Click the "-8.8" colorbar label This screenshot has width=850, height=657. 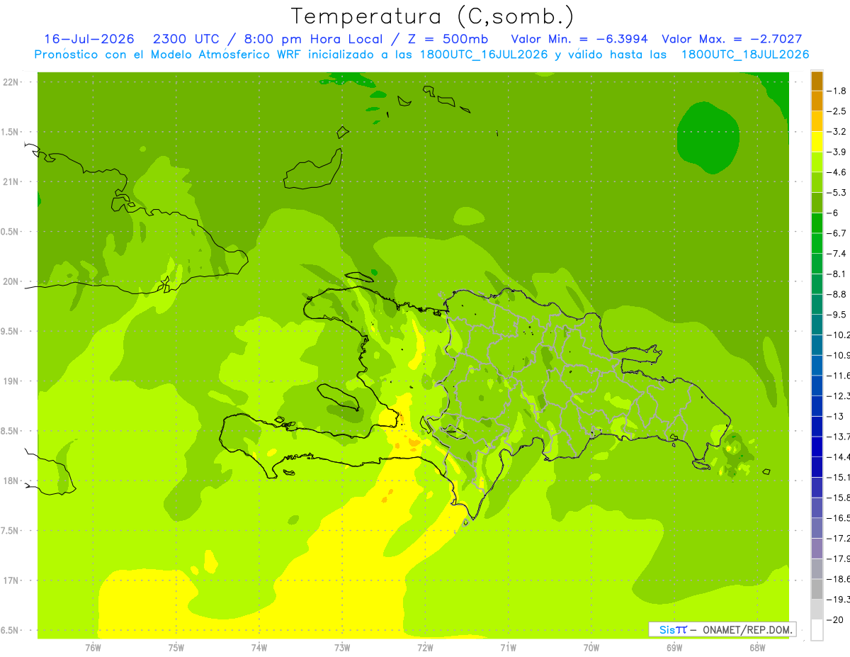tap(838, 294)
